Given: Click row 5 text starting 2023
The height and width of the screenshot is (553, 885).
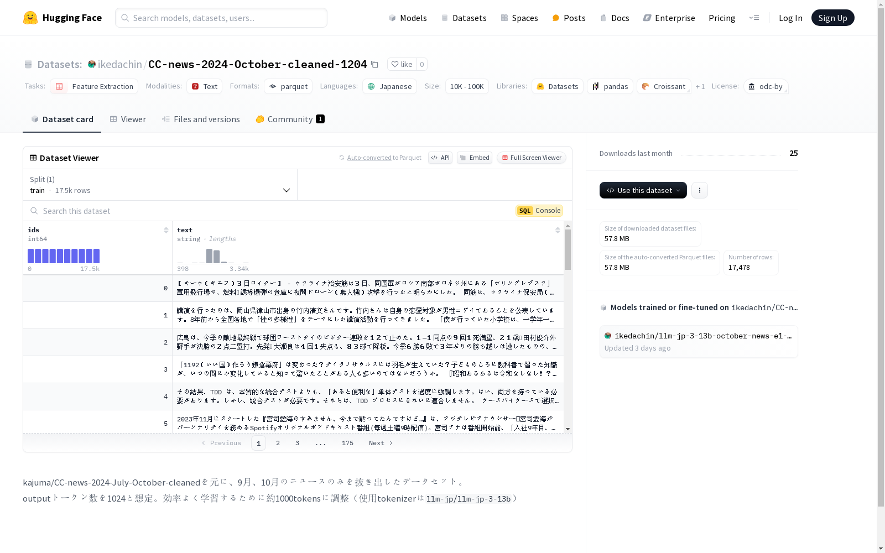Looking at the screenshot, I should (368, 423).
